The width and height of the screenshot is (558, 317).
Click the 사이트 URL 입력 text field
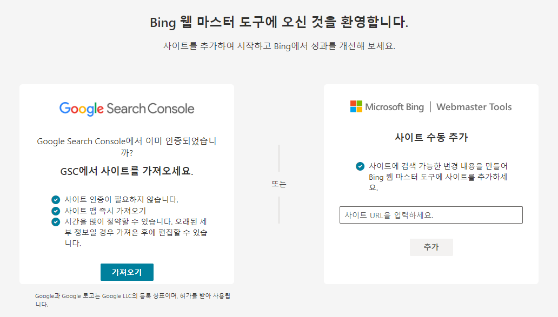point(431,214)
